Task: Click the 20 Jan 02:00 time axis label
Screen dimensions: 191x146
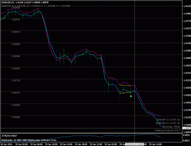Action: coord(111,144)
